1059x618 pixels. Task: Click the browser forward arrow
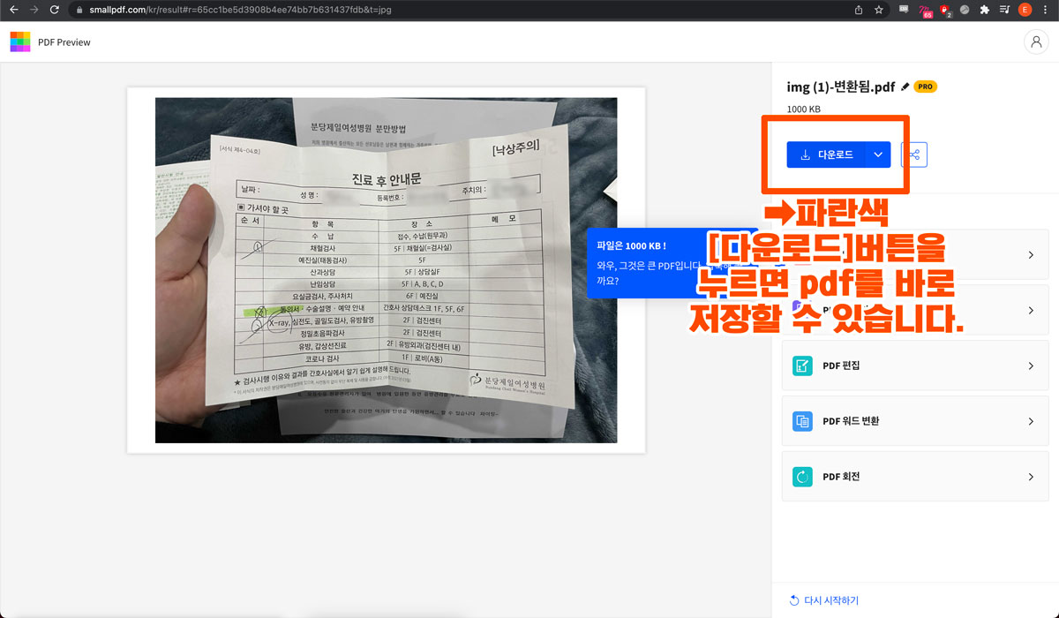(34, 10)
